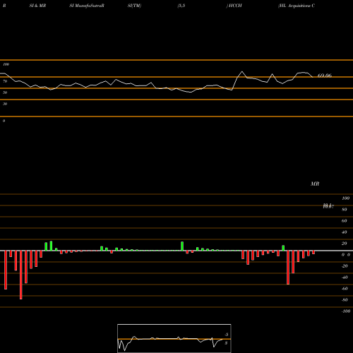Click the -60 label on the MR axis
Image resolution: width=353 pixels, height=353 pixels.
pos(345,289)
